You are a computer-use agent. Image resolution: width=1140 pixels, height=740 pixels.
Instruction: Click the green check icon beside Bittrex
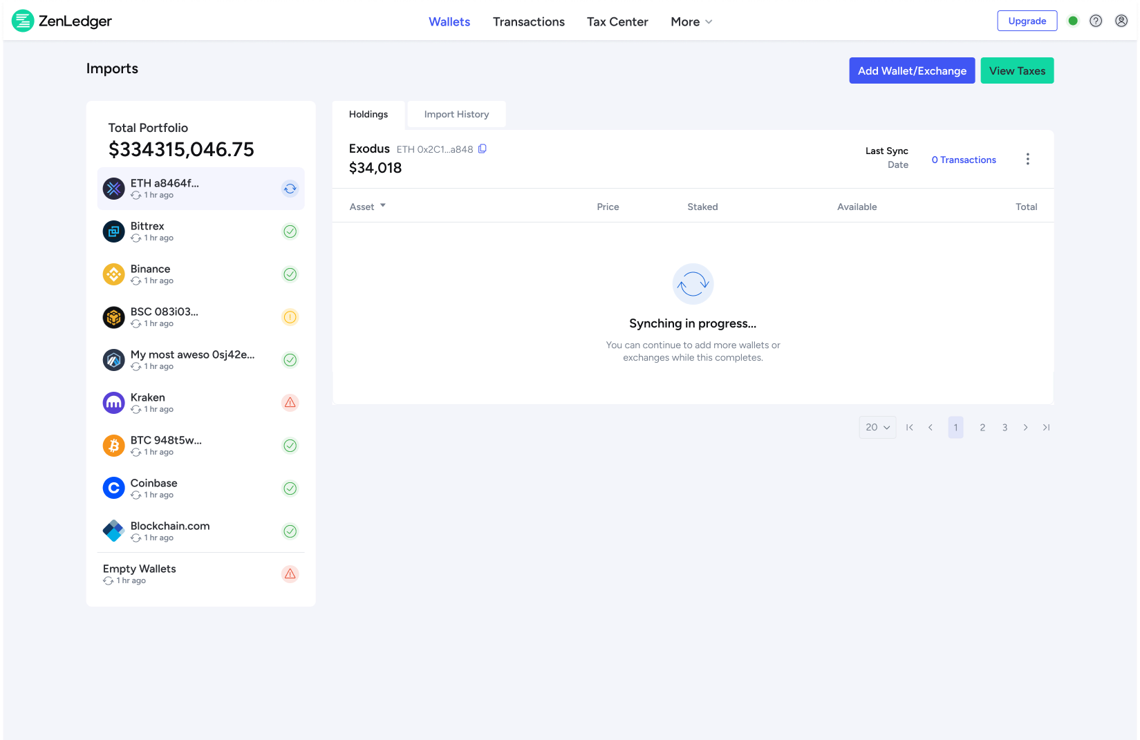pyautogui.click(x=290, y=231)
